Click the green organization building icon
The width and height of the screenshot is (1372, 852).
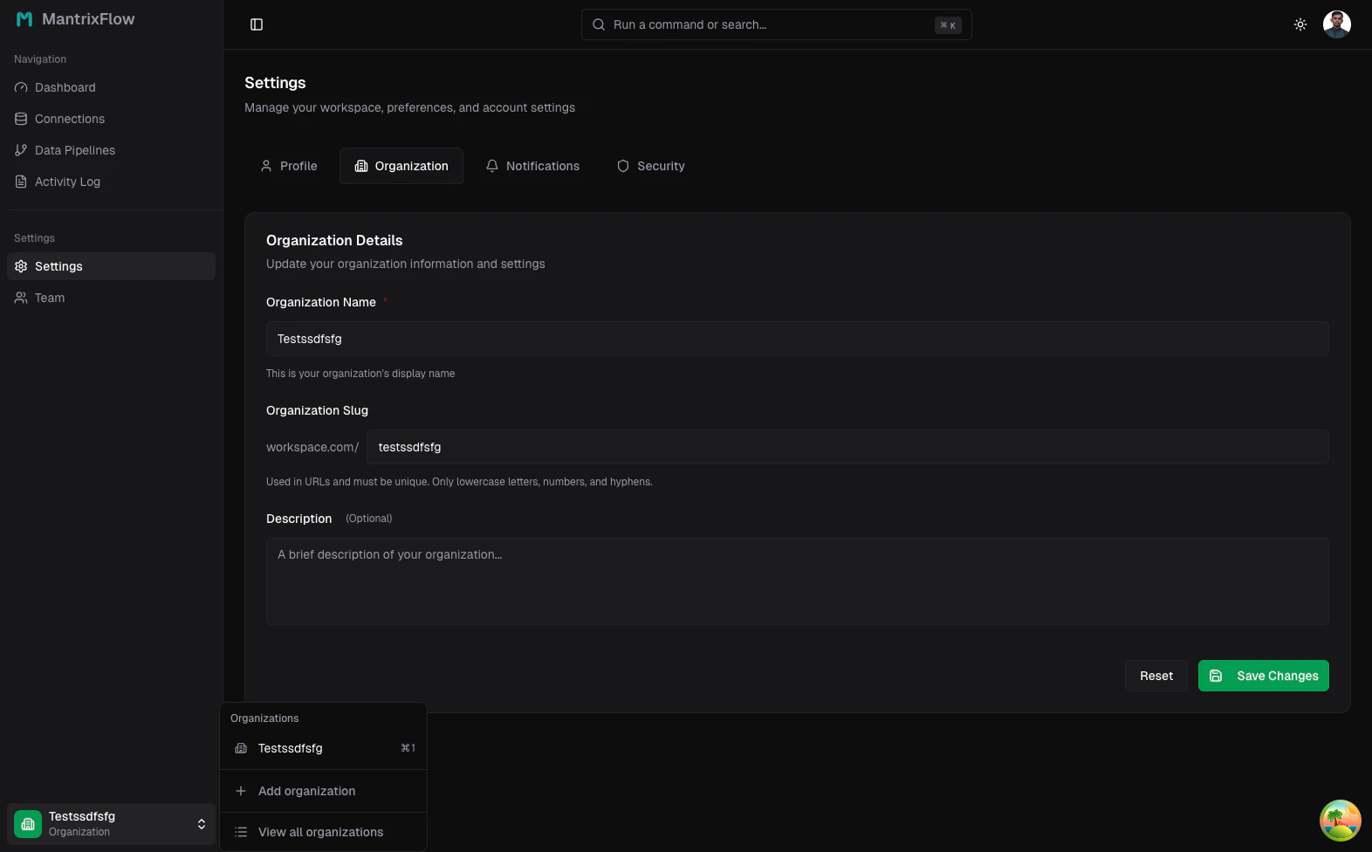28,824
